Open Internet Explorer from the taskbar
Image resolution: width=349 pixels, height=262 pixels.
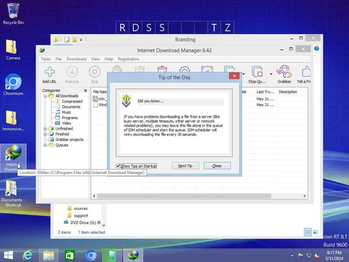click(x=28, y=255)
